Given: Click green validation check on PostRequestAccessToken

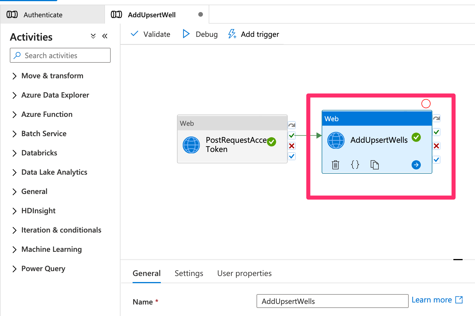Looking at the screenshot, I should click(x=272, y=142).
